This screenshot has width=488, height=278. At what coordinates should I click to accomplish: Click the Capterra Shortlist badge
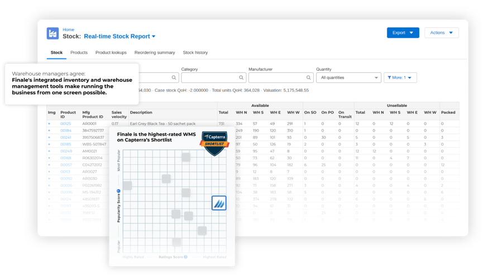tap(214, 144)
